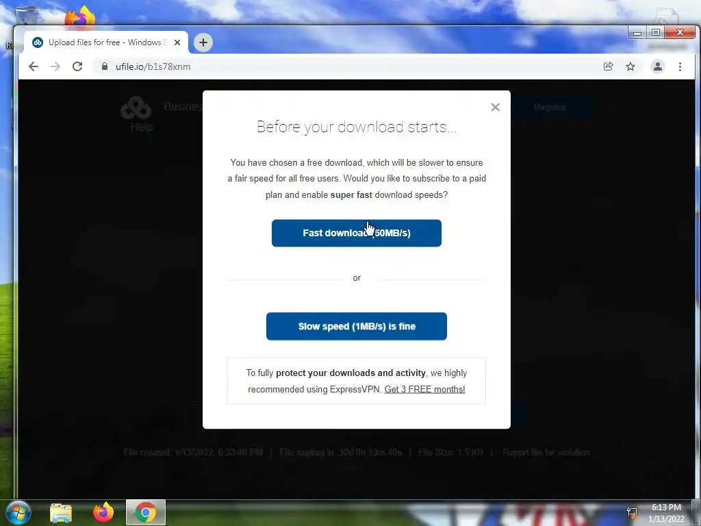Click the network tray icon

[632, 513]
